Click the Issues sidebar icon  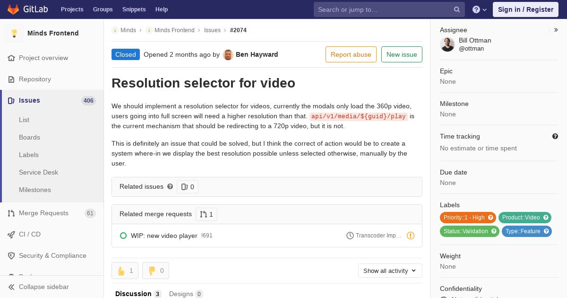[x=11, y=101]
